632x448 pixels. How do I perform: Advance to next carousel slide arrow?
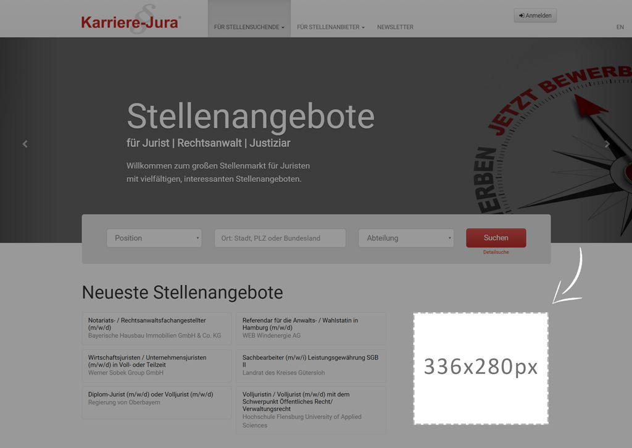pos(607,144)
